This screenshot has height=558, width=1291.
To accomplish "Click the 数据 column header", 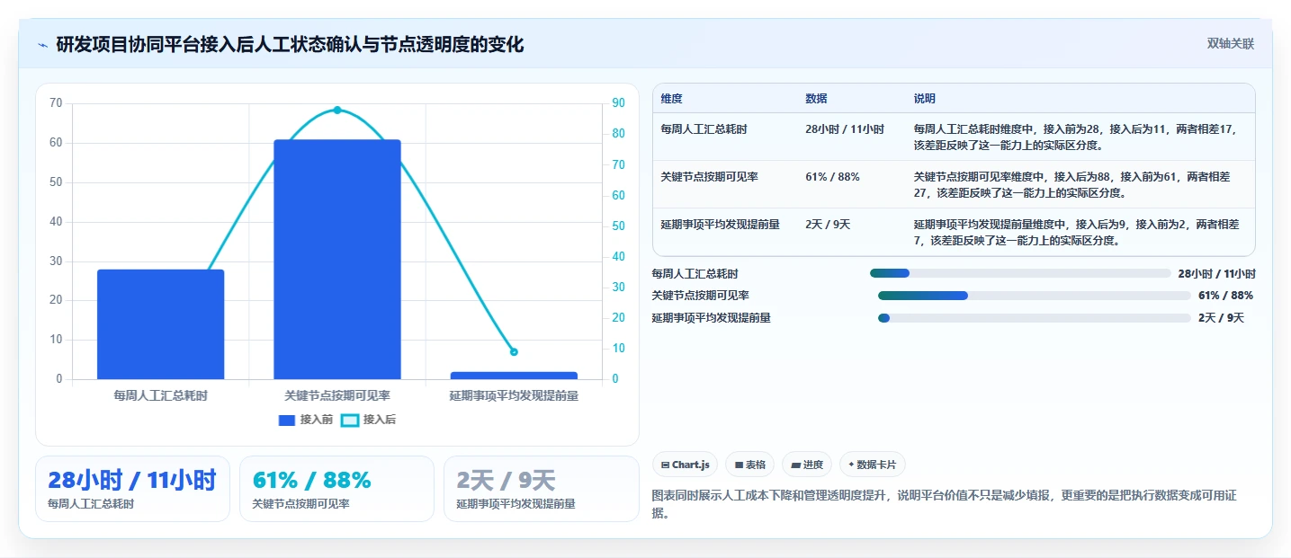I will (816, 99).
